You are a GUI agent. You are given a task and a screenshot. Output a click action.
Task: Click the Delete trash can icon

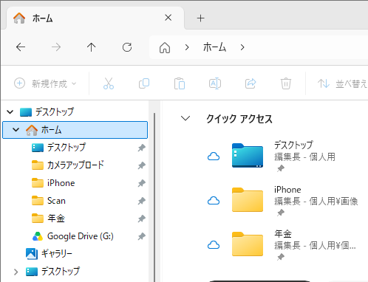click(x=286, y=83)
